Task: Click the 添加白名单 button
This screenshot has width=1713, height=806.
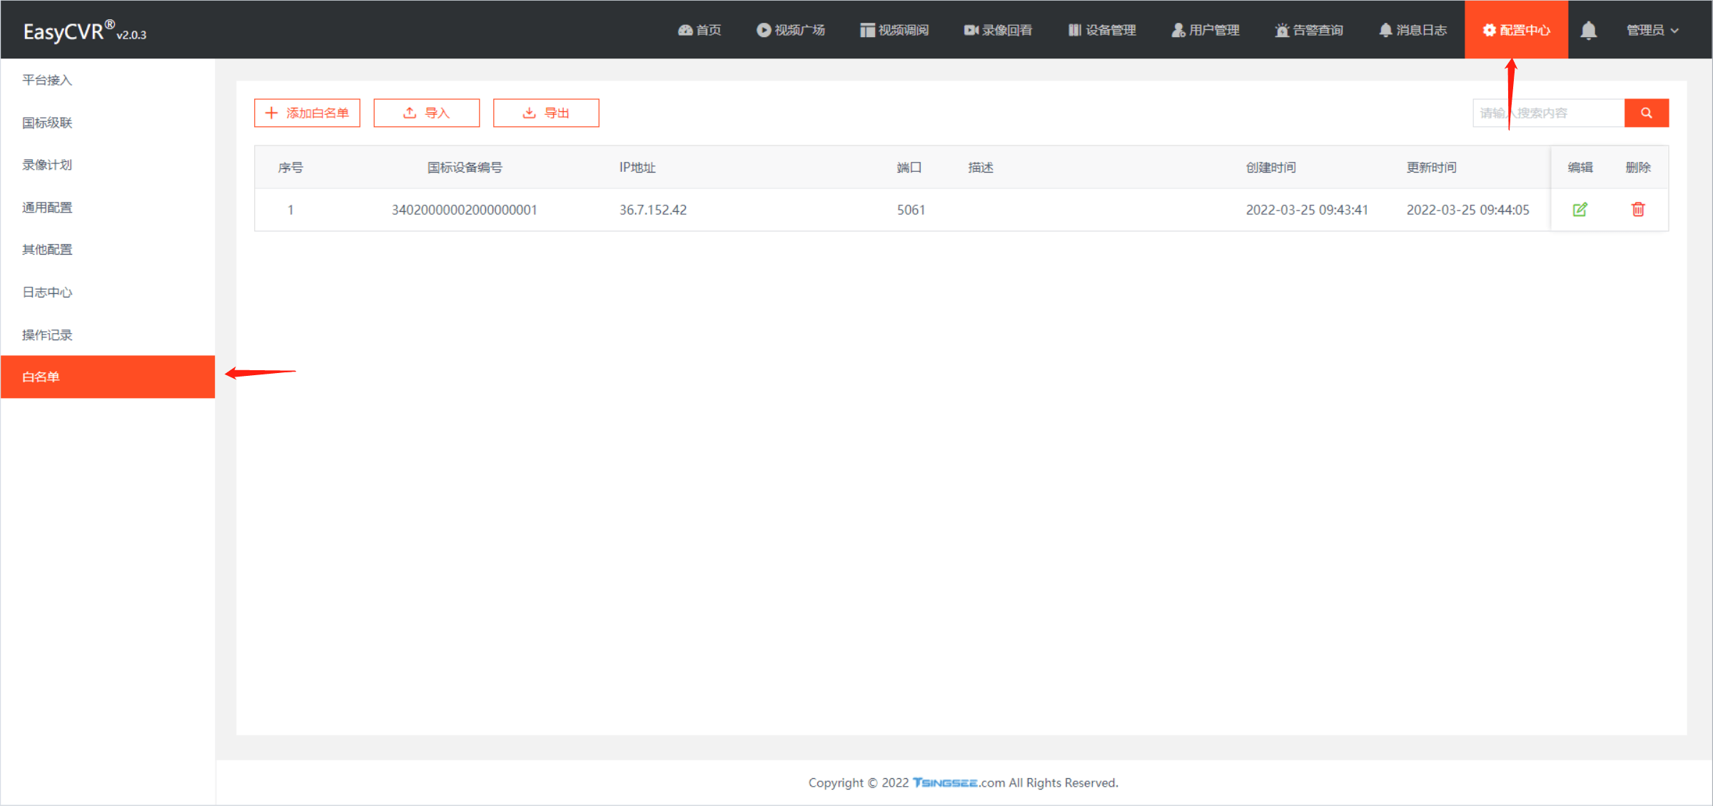Action: coord(307,113)
